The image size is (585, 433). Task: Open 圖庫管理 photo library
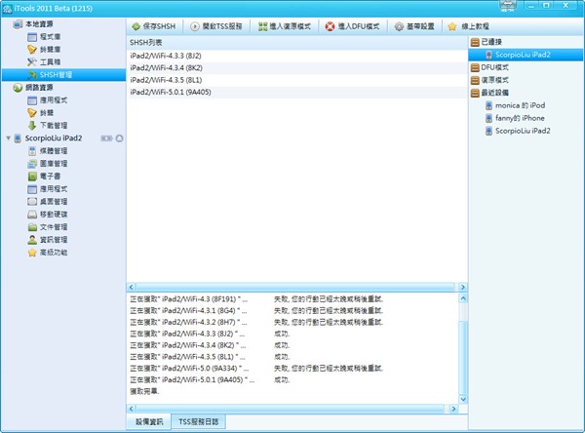48,164
